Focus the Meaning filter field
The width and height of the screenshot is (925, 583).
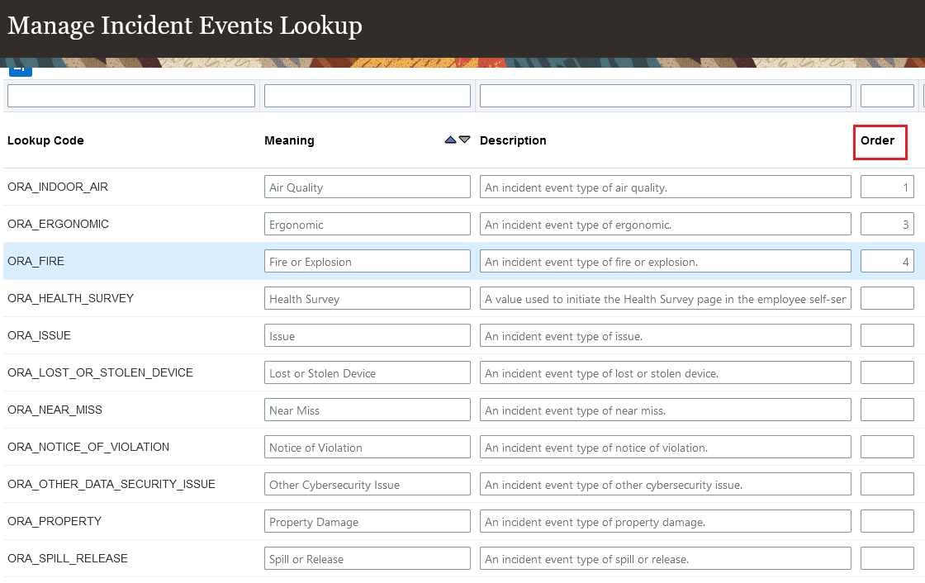[x=367, y=96]
